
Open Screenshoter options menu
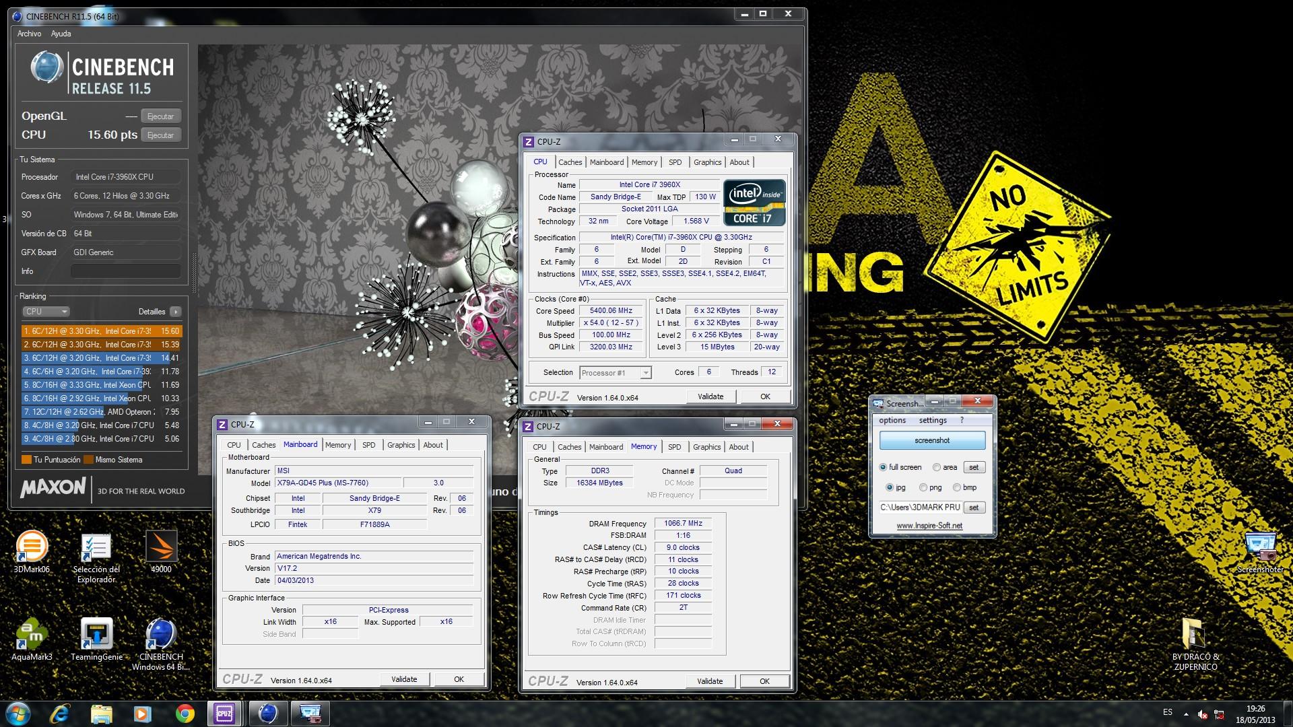pos(892,420)
